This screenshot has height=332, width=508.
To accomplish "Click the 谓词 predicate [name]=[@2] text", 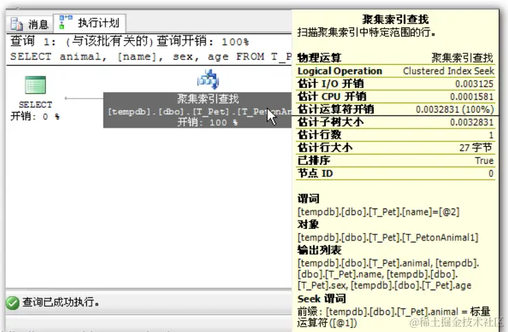I will click(x=379, y=212).
